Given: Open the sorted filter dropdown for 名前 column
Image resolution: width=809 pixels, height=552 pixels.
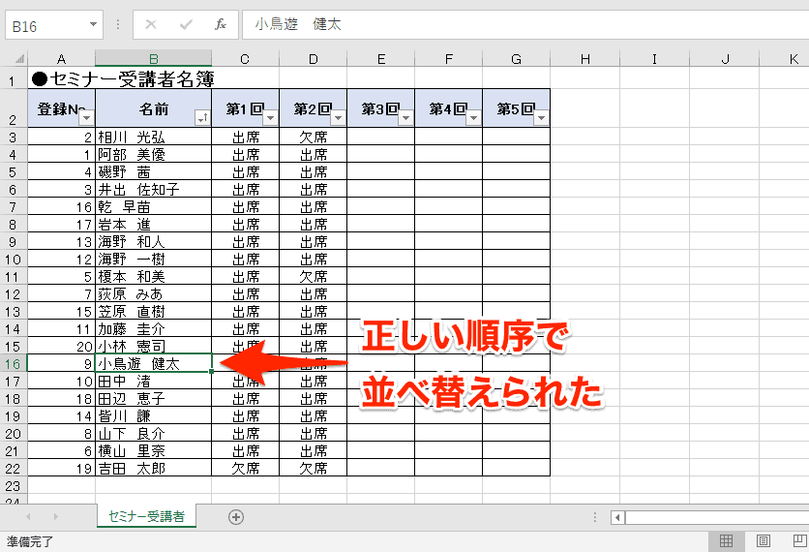Looking at the screenshot, I should pyautogui.click(x=201, y=117).
